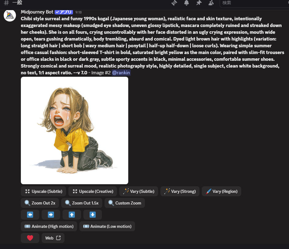Open pinned messages with pin icon
Image resolution: width=289 pixels, height=249 pixels.
tap(199, 3)
